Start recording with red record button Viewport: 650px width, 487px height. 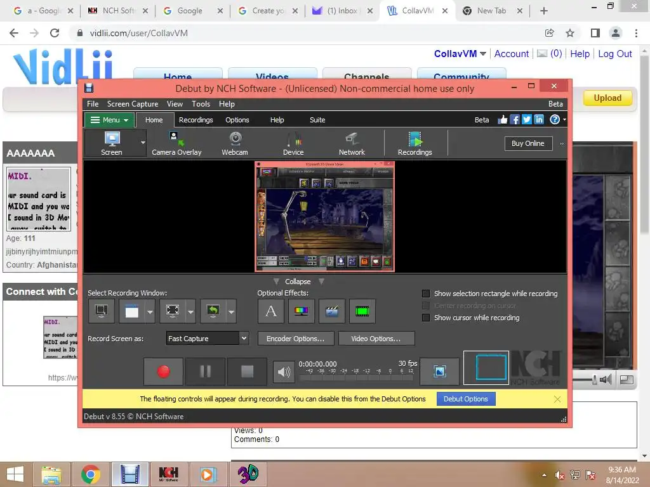(163, 372)
